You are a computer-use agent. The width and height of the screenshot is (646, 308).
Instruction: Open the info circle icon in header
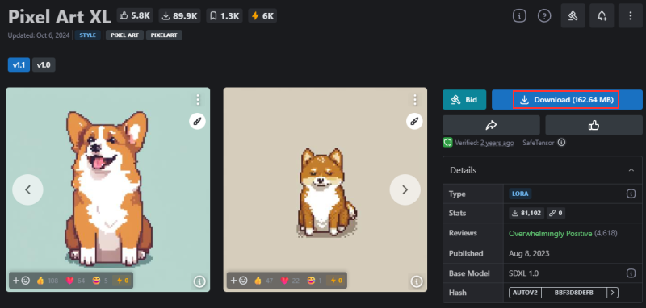point(519,16)
